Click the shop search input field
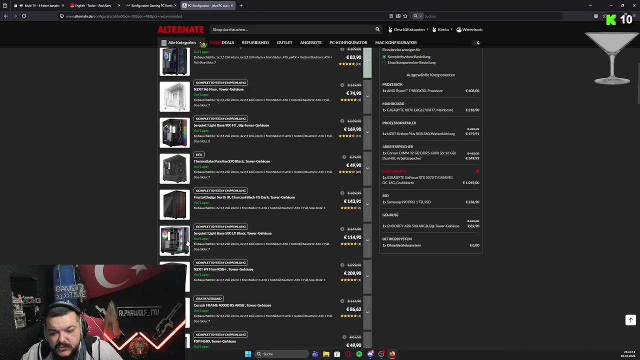Image resolution: width=640 pixels, height=360 pixels. (292, 29)
